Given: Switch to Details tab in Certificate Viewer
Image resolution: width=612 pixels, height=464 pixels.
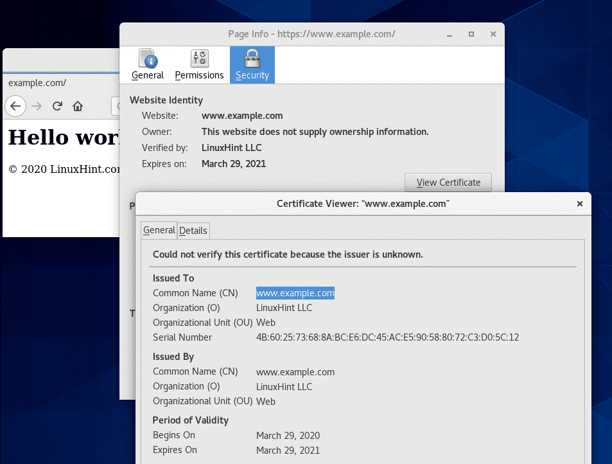Looking at the screenshot, I should tap(193, 231).
